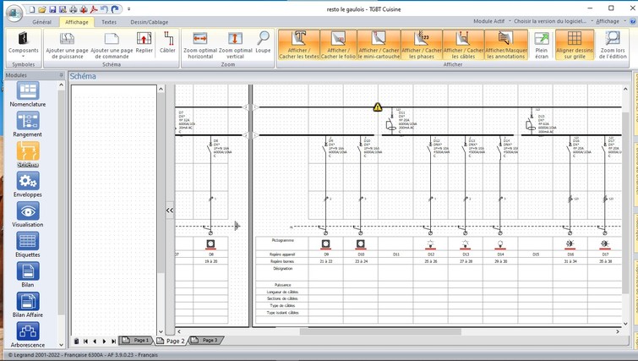The image size is (638, 361).
Task: Click the Loupe magnifier tool
Action: pos(263,43)
